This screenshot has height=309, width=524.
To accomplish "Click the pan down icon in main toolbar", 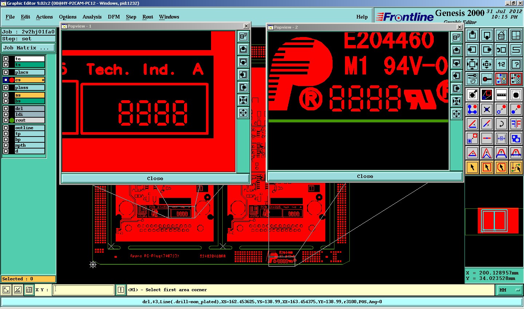I will pos(487,35).
